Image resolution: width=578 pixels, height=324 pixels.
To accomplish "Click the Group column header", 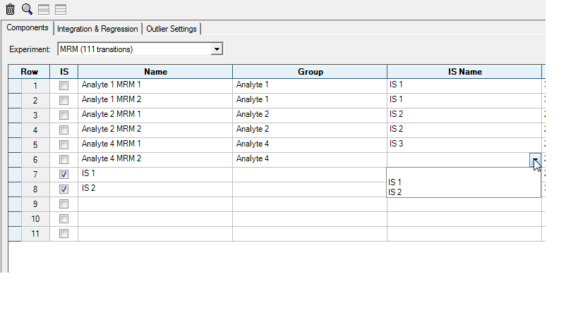I will pos(310,71).
